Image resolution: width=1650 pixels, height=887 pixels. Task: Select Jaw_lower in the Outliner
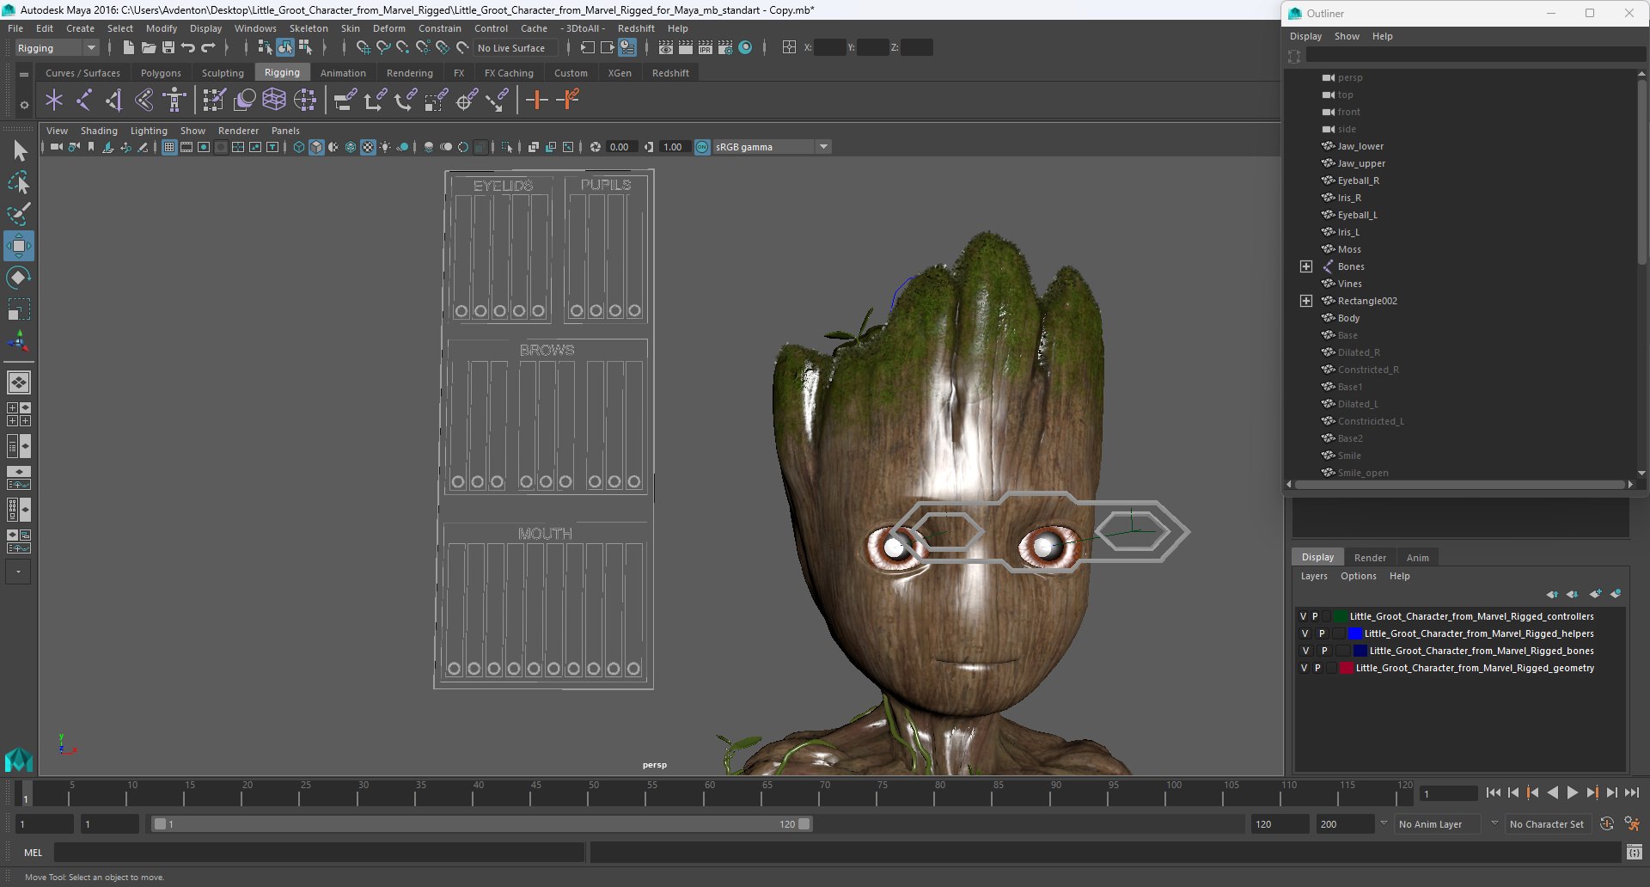(1360, 146)
